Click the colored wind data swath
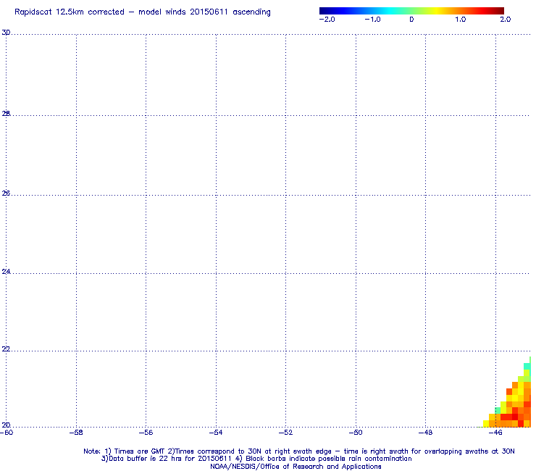536x471 pixels. 514,405
